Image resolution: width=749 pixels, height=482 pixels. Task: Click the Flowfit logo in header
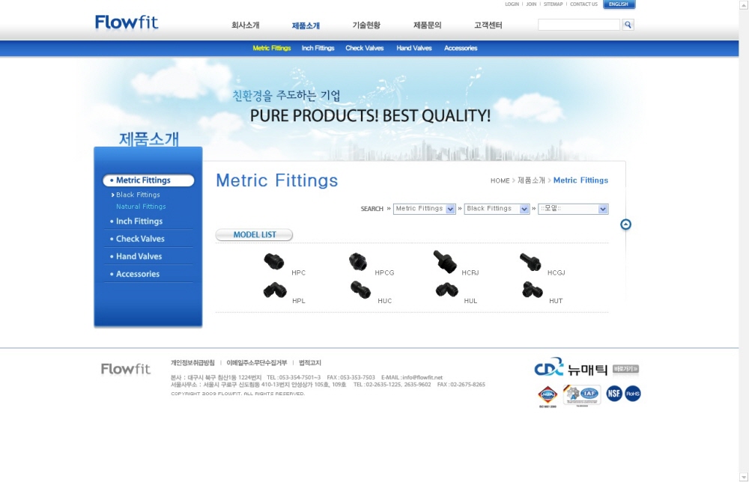127,22
